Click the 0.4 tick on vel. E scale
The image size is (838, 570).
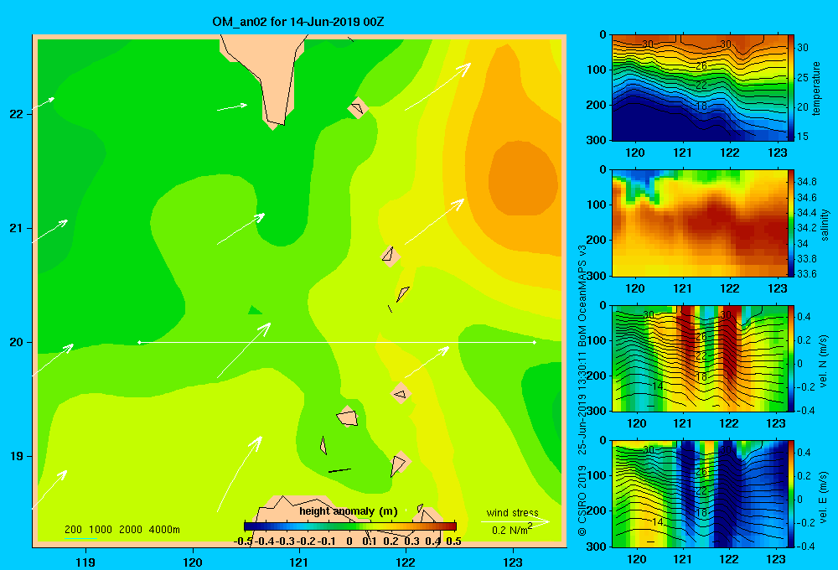804,453
